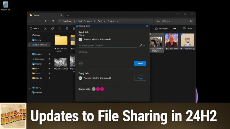Navigate to Paul - Personal breadcrumb

coord(85,21)
